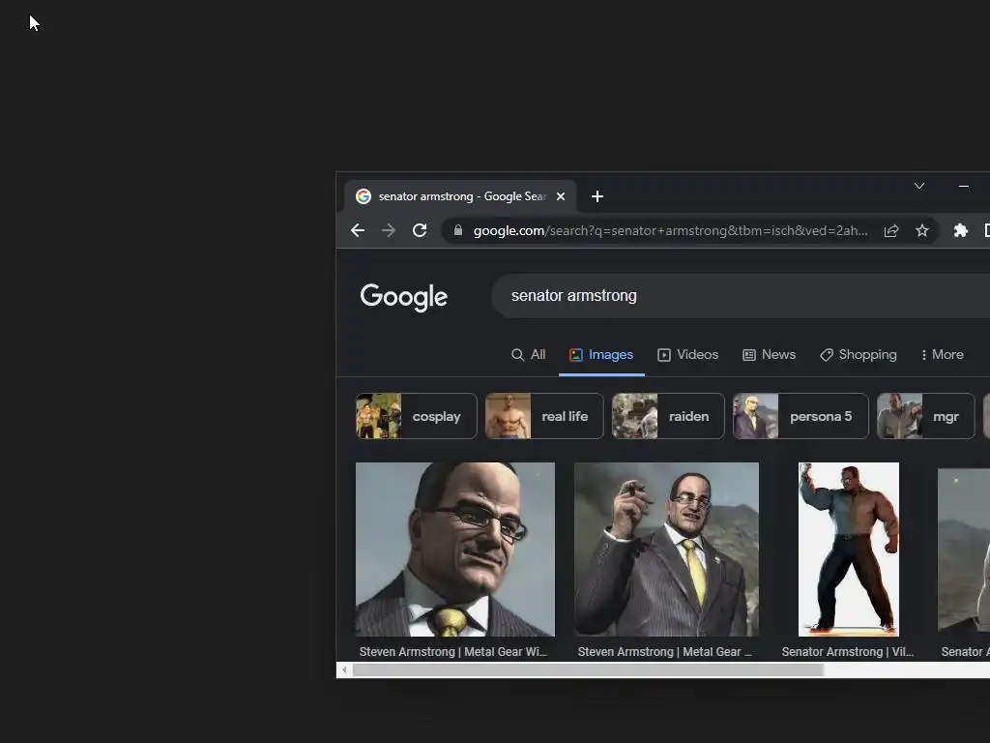Image resolution: width=990 pixels, height=743 pixels.
Task: Click the address bar URL
Action: [x=670, y=230]
